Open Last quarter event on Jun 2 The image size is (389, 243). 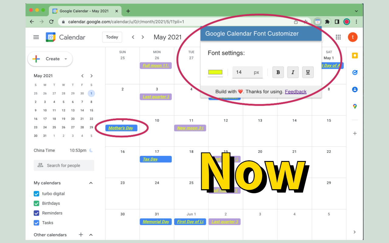click(x=224, y=222)
